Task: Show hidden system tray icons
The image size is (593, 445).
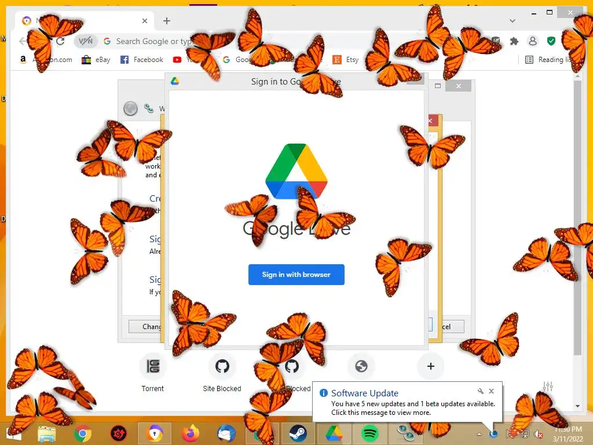Action: click(479, 434)
